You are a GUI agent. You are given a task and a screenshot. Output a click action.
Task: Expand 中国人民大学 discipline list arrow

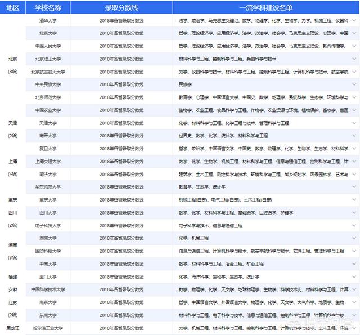tap(354, 46)
